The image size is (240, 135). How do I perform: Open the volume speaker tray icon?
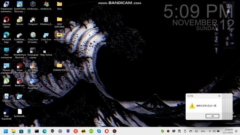click(214, 131)
